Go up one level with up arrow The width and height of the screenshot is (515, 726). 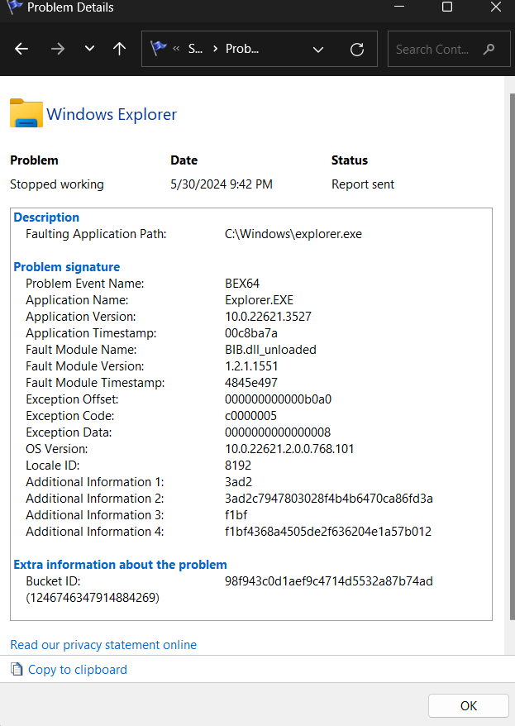119,49
